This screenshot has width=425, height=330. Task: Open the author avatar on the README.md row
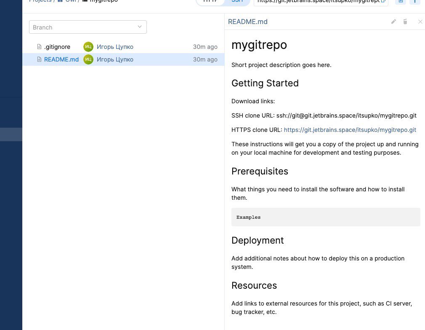[88, 59]
